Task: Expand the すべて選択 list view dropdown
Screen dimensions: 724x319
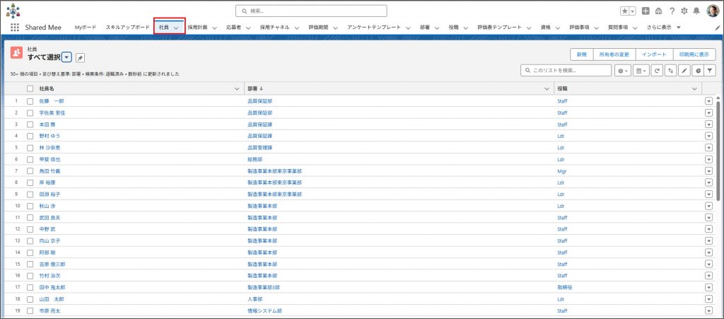Action: 66,57
